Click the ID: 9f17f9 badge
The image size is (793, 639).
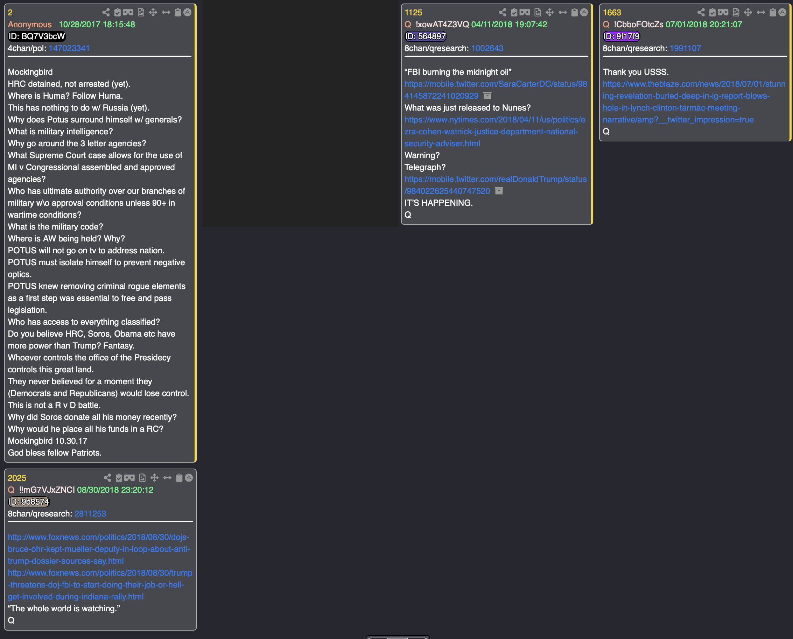pyautogui.click(x=622, y=36)
